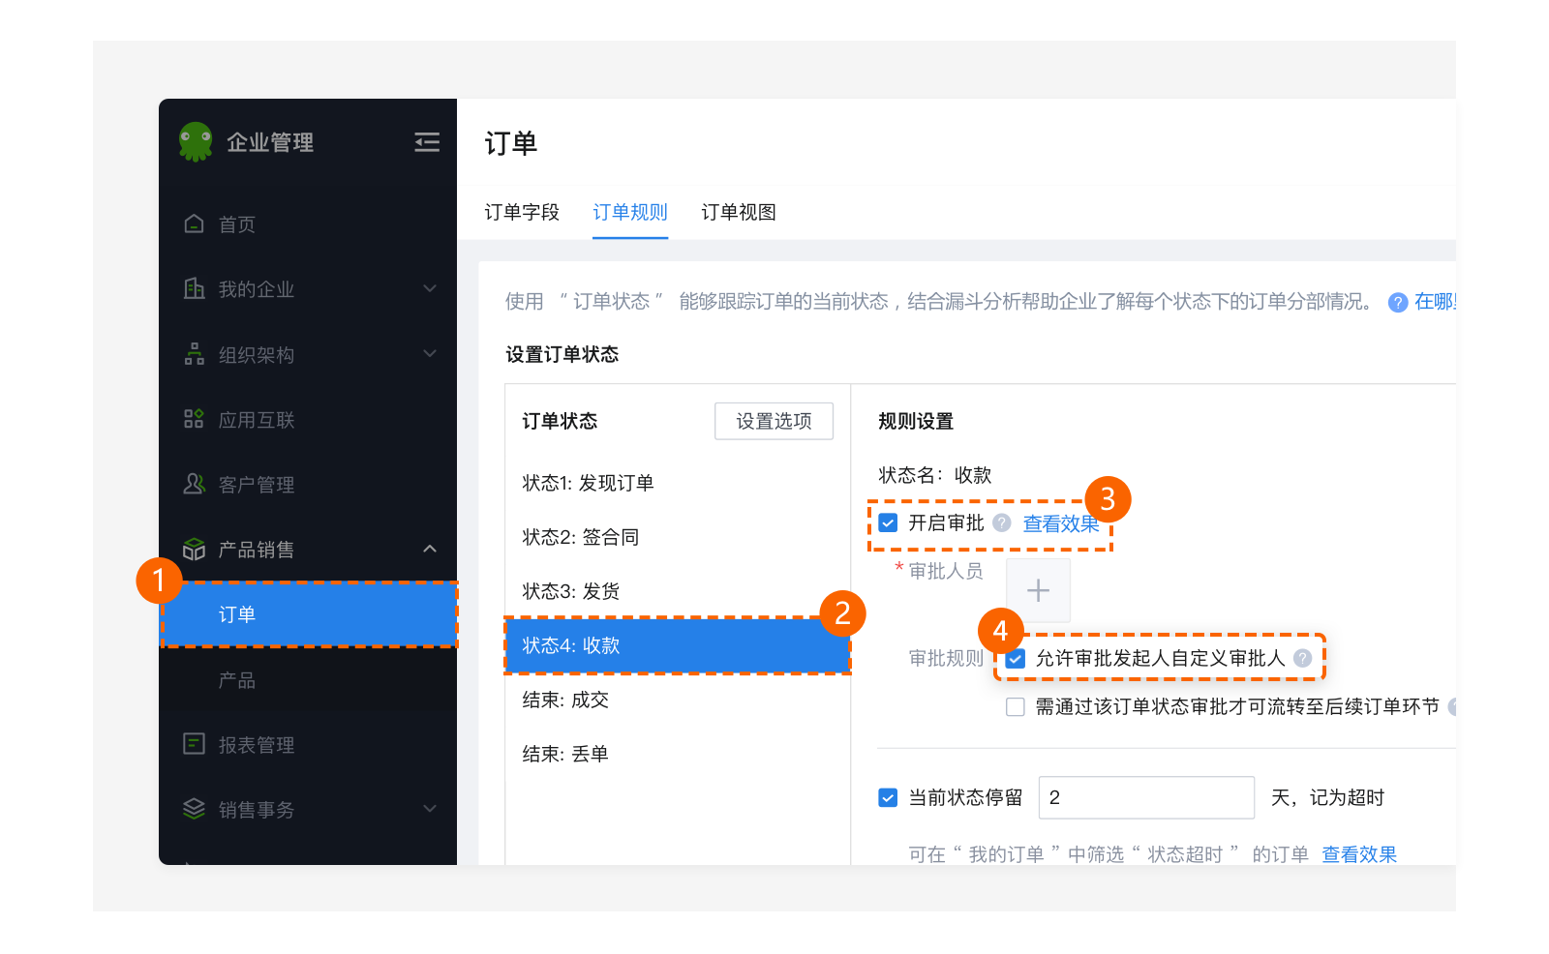The width and height of the screenshot is (1549, 954).
Task: Click the 组织架构 hierarchy icon
Action: pos(194,354)
